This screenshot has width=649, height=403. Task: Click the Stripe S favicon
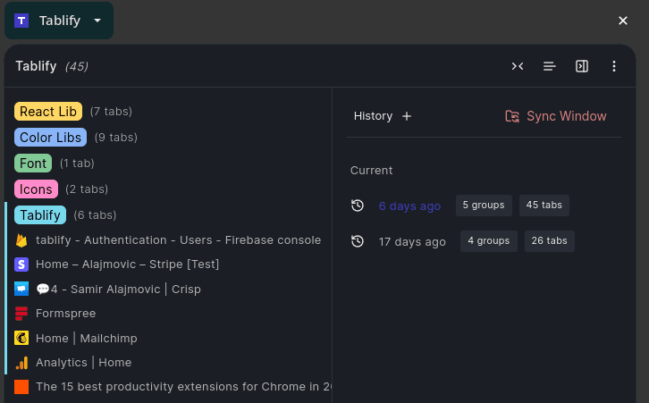21,264
